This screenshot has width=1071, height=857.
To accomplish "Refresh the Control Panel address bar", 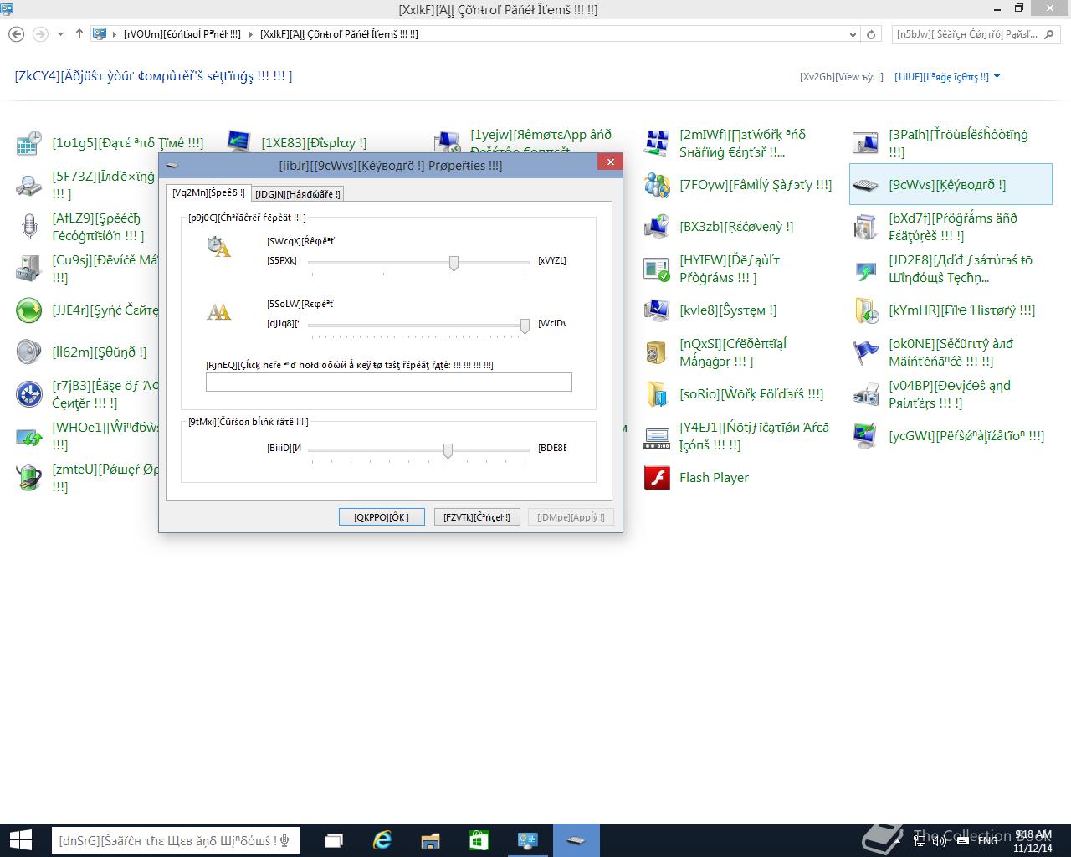I will point(871,34).
